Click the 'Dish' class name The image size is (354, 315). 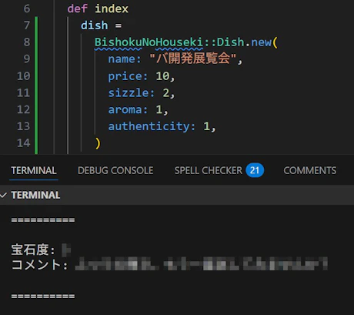pos(231,42)
